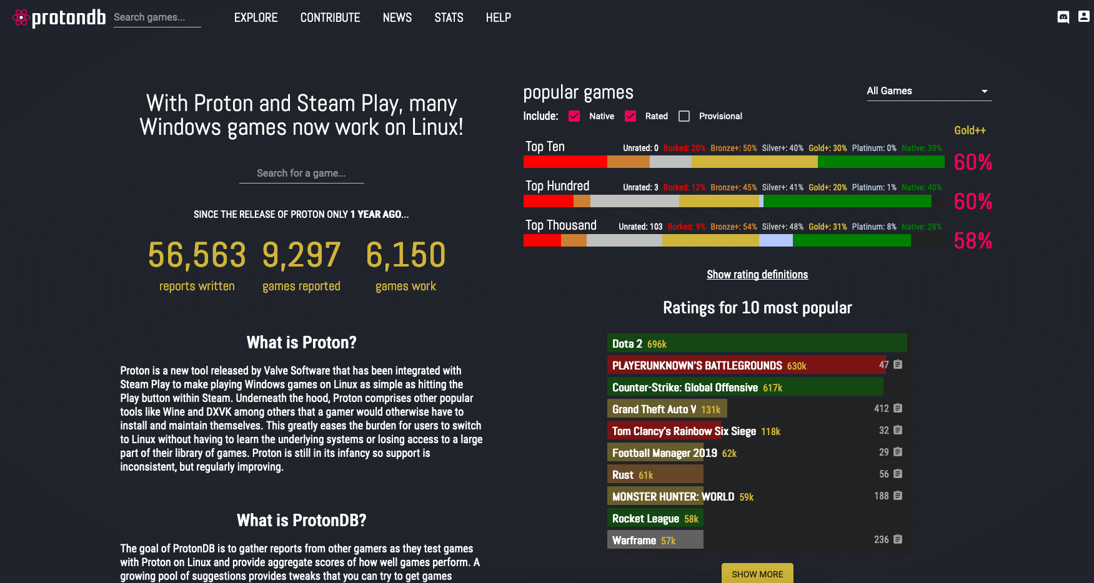
Task: Open reports icon for Football Manager 2019
Action: [898, 452]
